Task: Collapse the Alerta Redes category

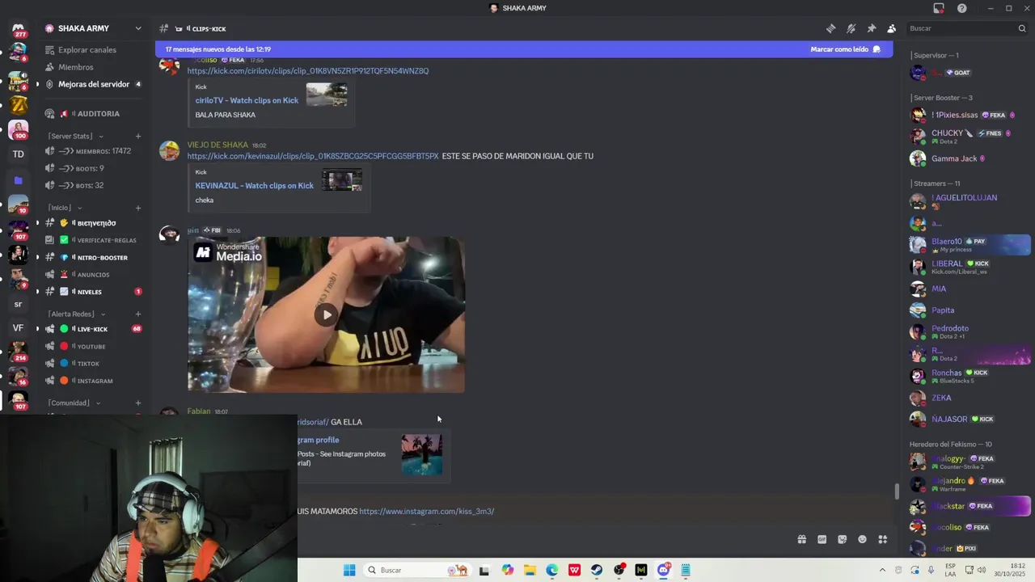Action: [x=77, y=314]
